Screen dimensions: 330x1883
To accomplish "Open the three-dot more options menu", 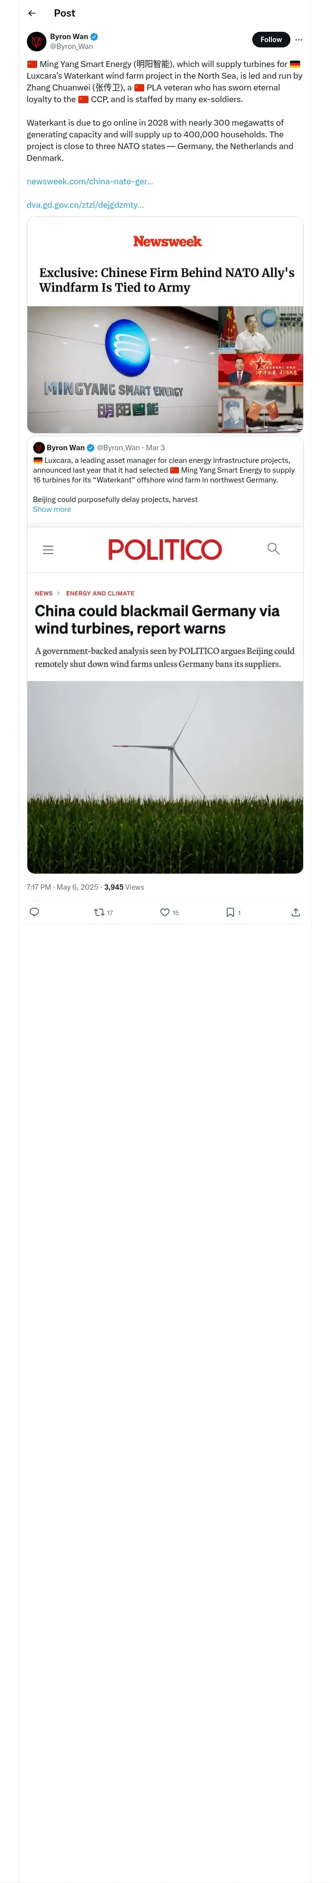I will coord(299,40).
